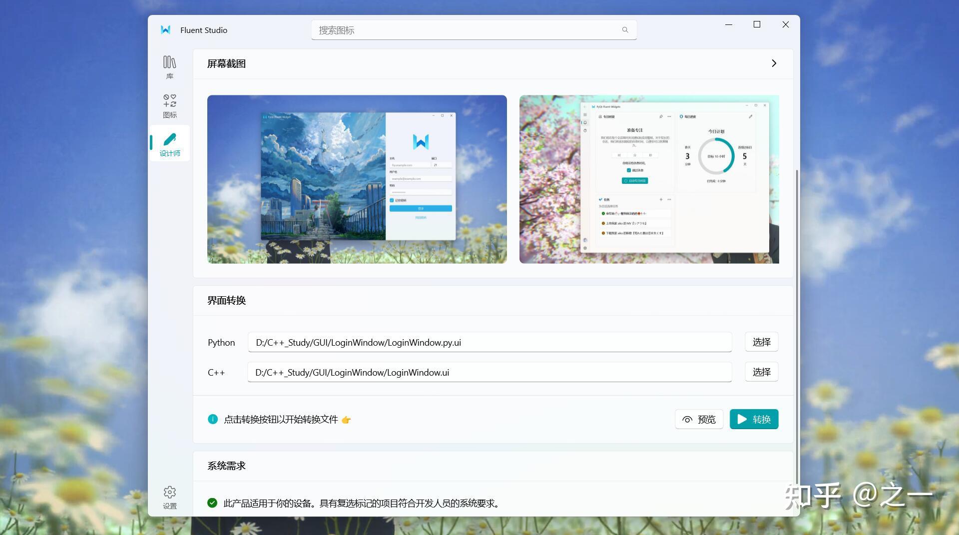Viewport: 959px width, 535px height.
Task: Click the Fluent Studio logo
Action: click(166, 29)
